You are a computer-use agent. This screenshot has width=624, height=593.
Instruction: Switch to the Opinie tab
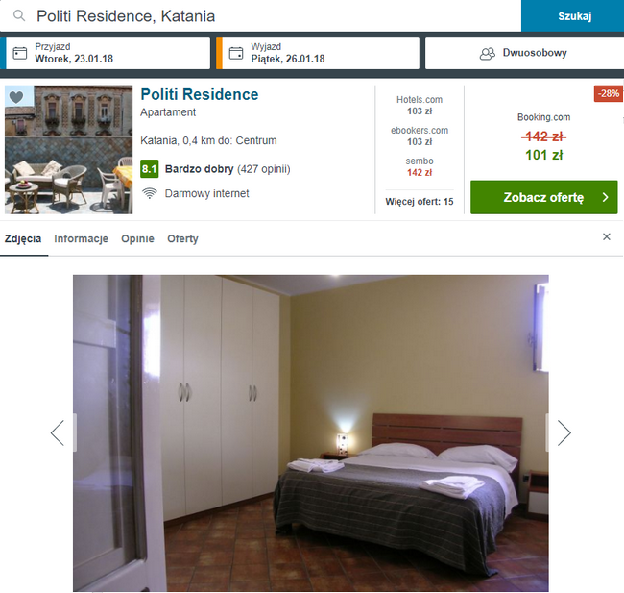[137, 238]
